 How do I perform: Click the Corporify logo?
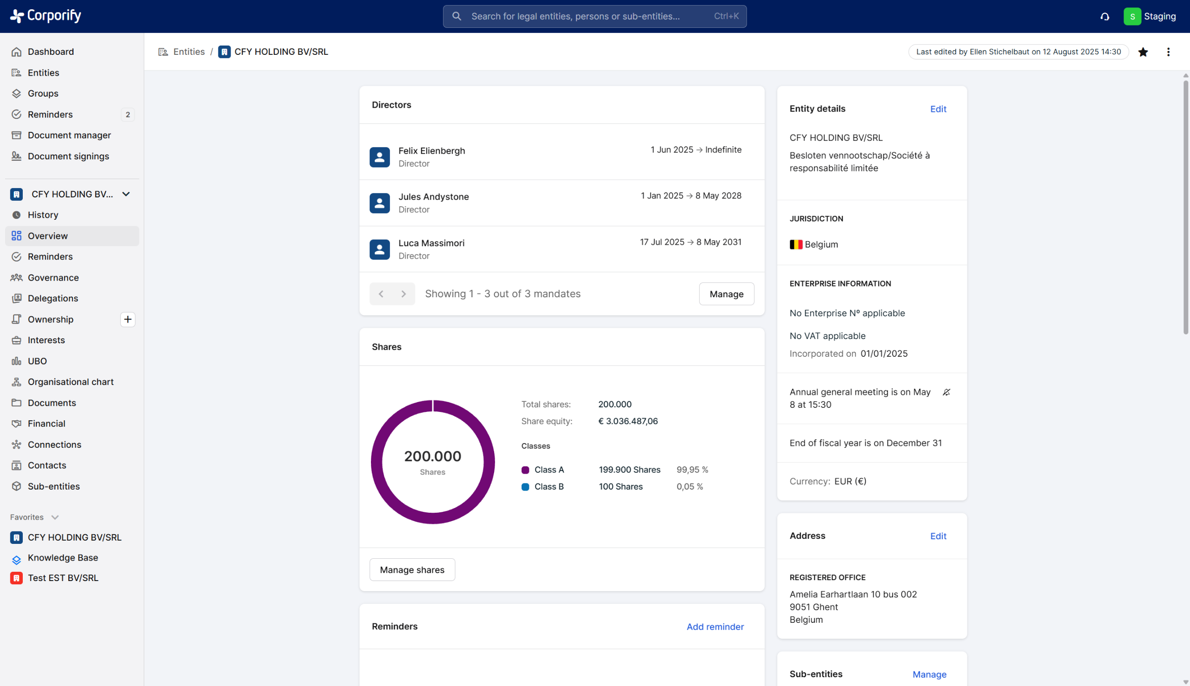click(46, 16)
